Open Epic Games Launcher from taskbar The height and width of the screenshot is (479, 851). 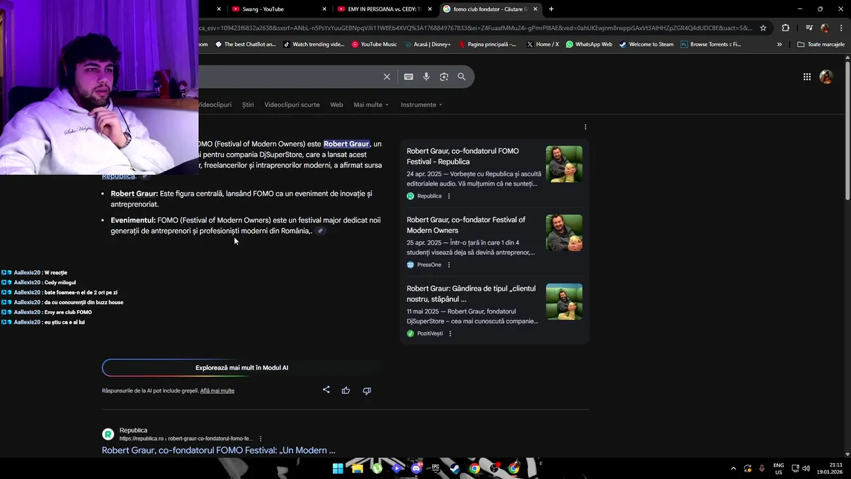(435, 468)
